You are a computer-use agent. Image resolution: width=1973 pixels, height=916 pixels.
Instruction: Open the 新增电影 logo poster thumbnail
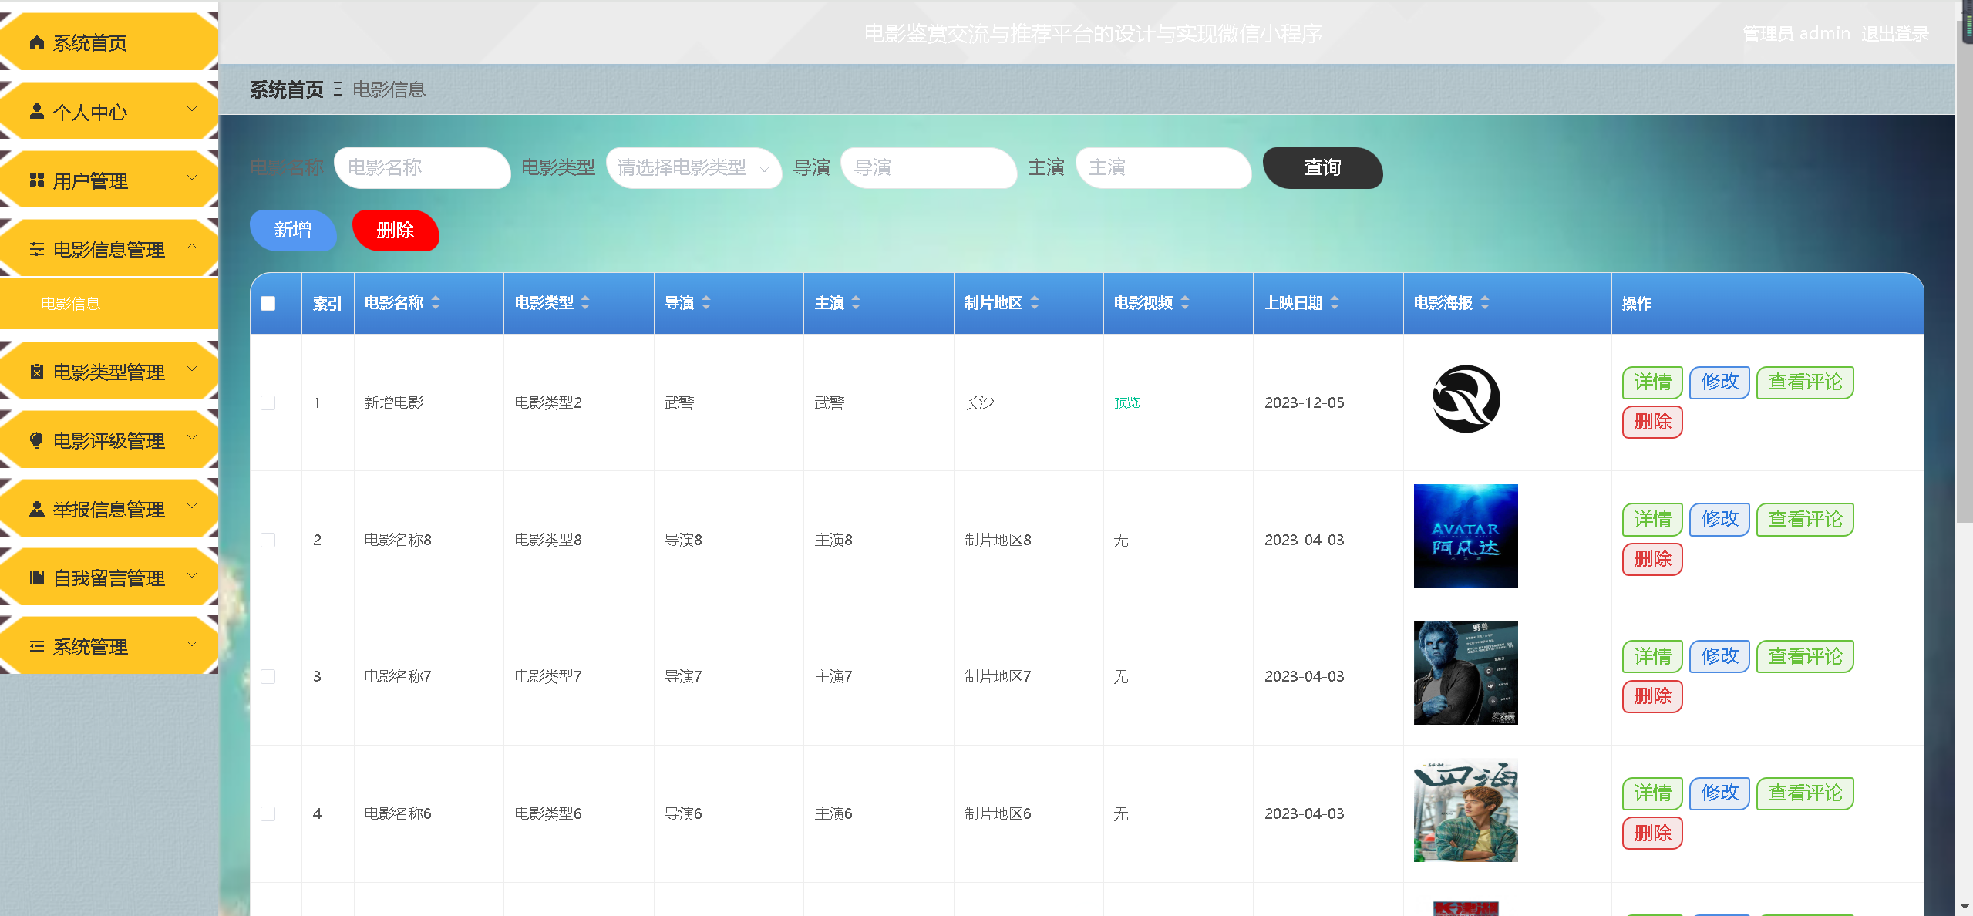tap(1466, 399)
